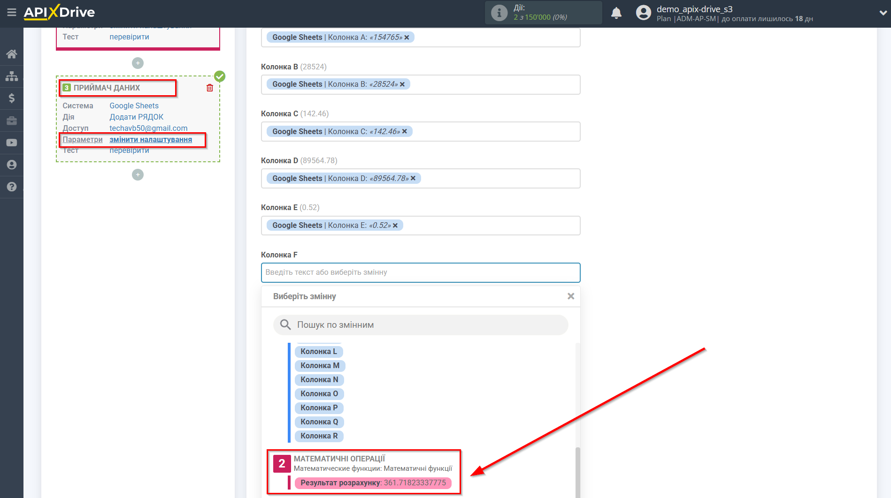Remove the Колонка B 28524 tag
The height and width of the screenshot is (498, 891).
pyautogui.click(x=402, y=84)
